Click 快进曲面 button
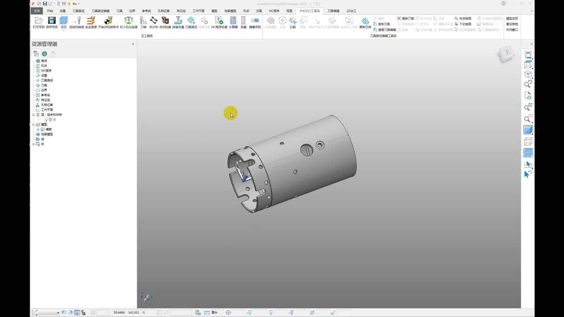 [x=463, y=18]
